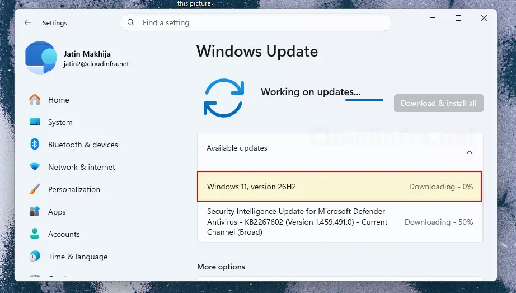Collapse the Available updates section chevron

click(470, 152)
